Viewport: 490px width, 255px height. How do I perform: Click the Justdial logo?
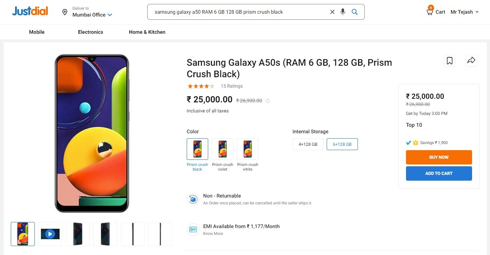[x=30, y=11]
